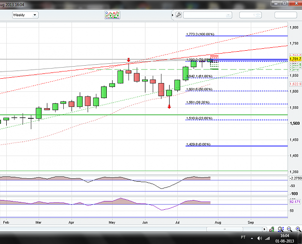Screen dimensions: 302x244
Task: Click the PT language indicator in taskbar
Action: (243, 237)
